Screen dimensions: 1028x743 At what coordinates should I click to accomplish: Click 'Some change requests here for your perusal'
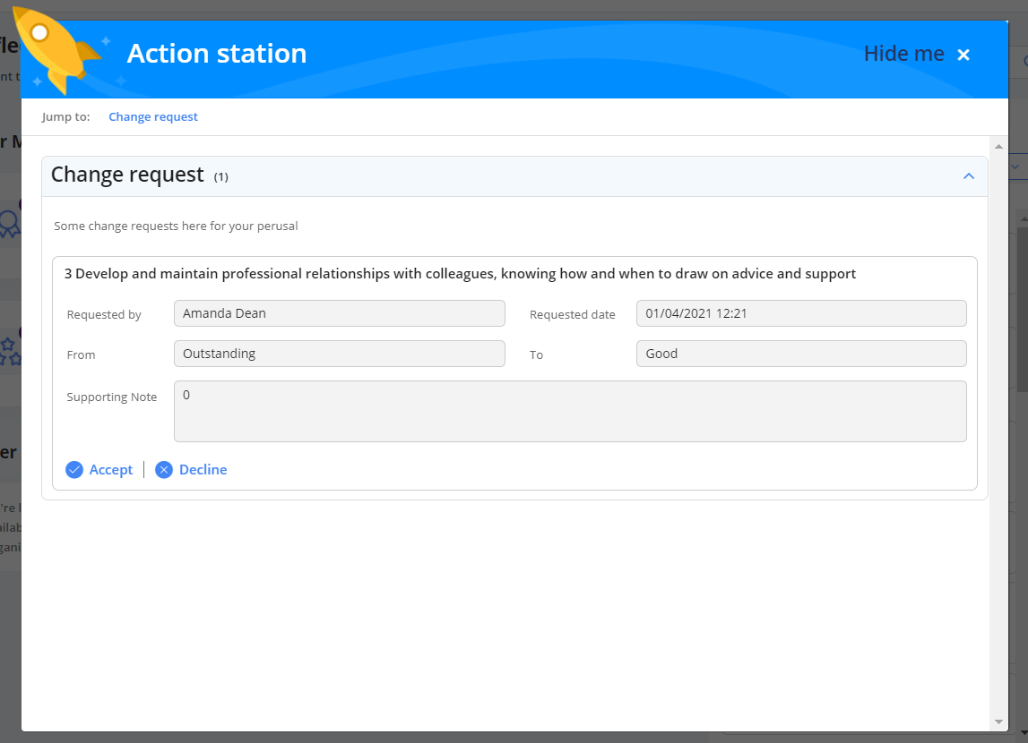coord(176,226)
